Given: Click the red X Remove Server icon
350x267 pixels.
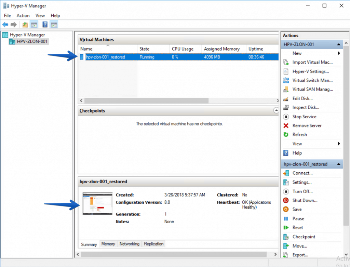Looking at the screenshot, I should [x=286, y=126].
